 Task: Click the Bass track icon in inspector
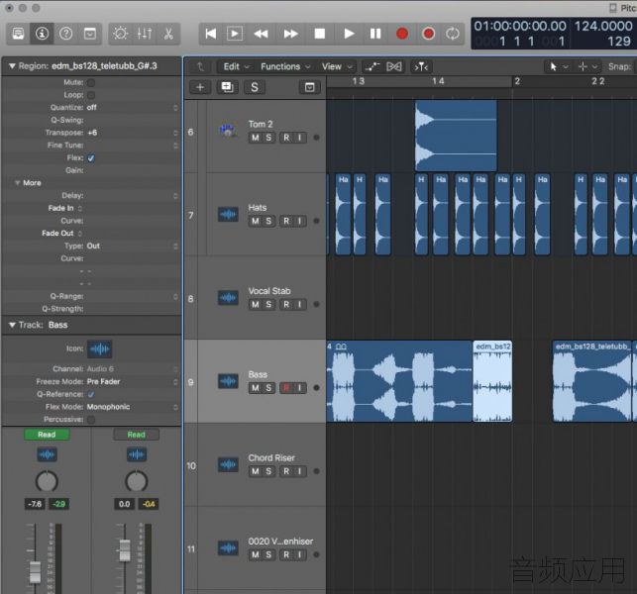[99, 348]
